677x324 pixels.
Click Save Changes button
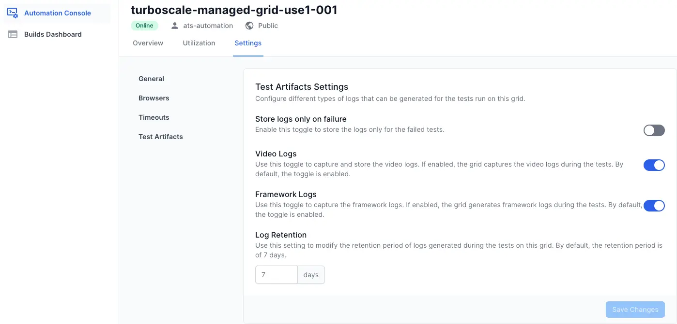point(635,310)
